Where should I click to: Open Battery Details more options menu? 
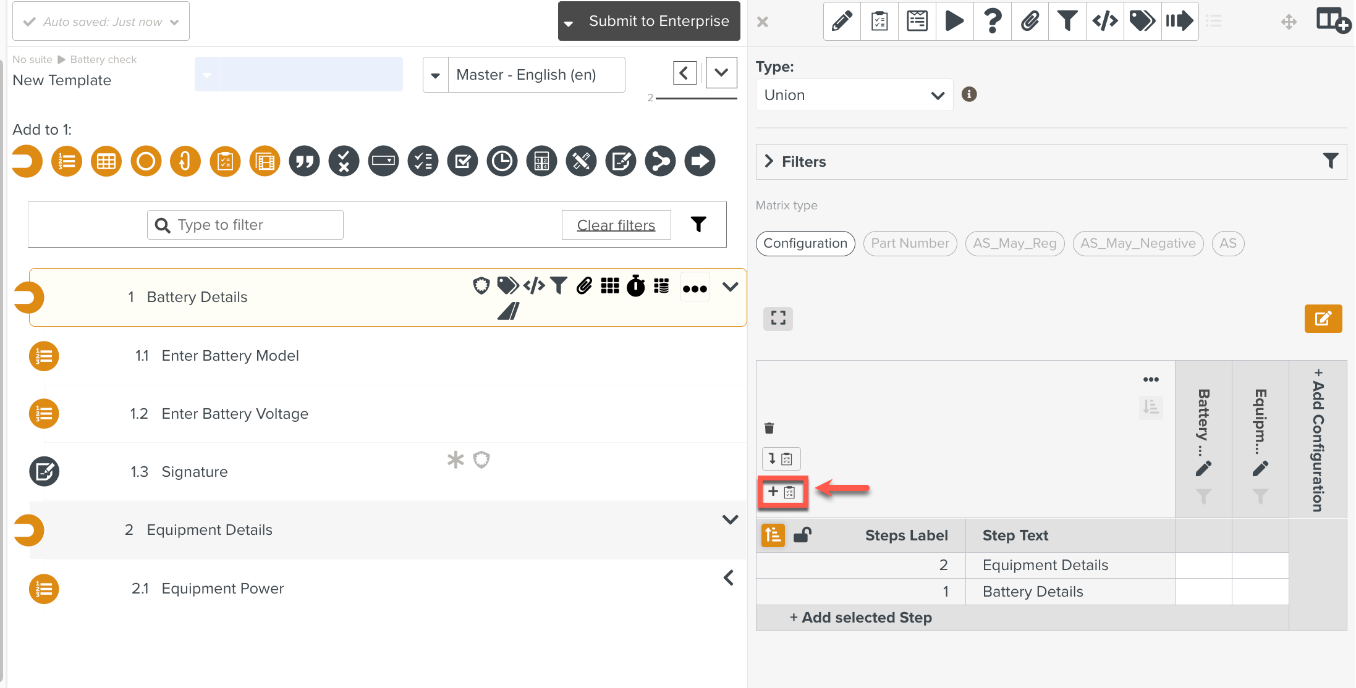[695, 288]
